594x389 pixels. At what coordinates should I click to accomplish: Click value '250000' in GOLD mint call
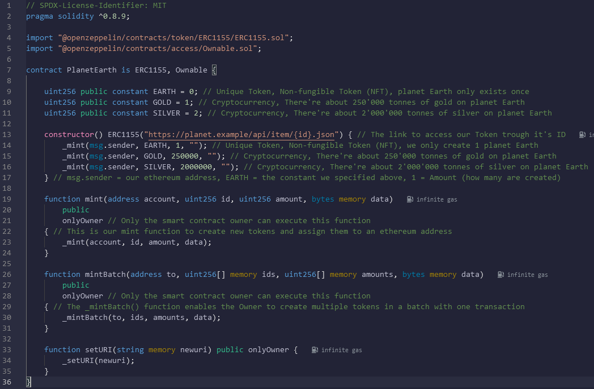[x=184, y=156]
